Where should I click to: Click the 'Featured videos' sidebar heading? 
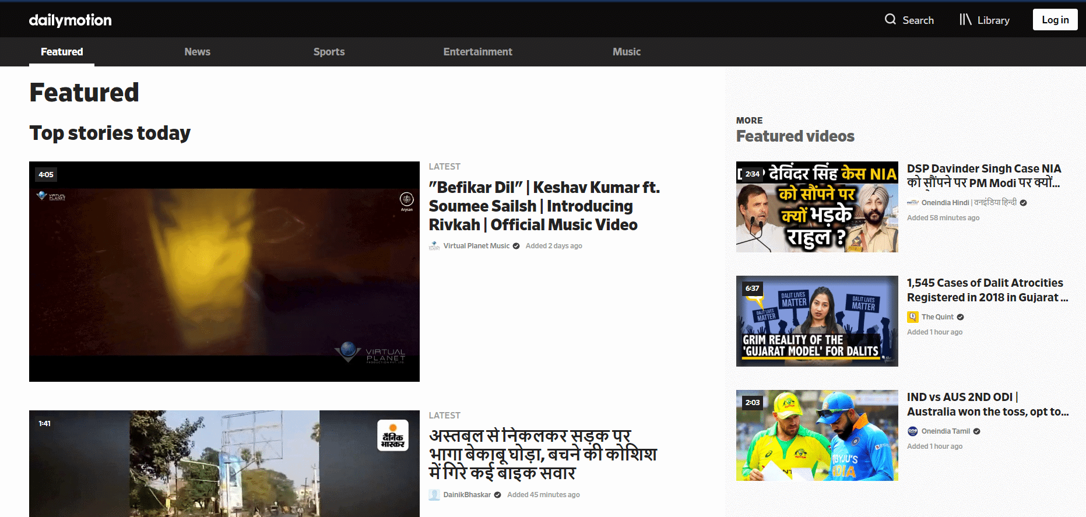point(795,136)
